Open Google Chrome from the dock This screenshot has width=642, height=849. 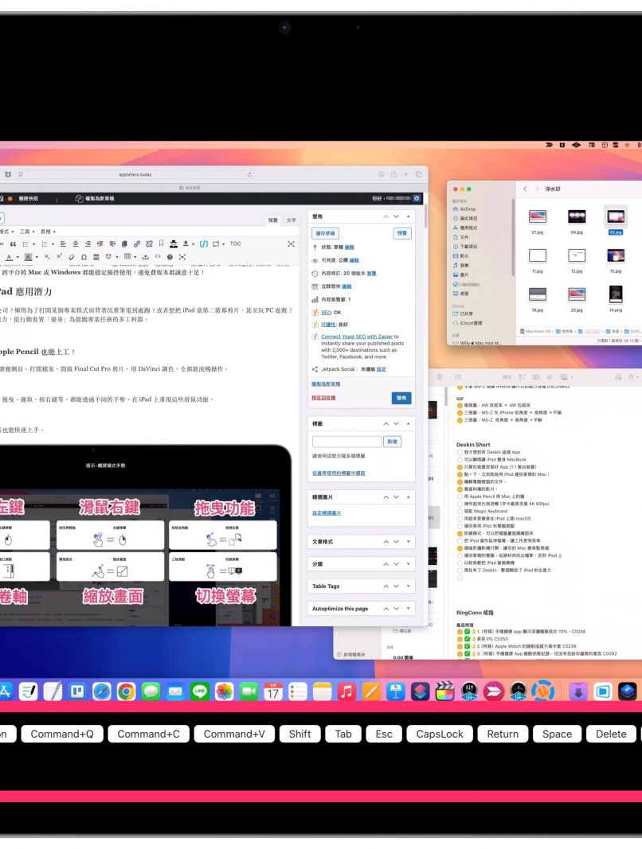pos(126,691)
